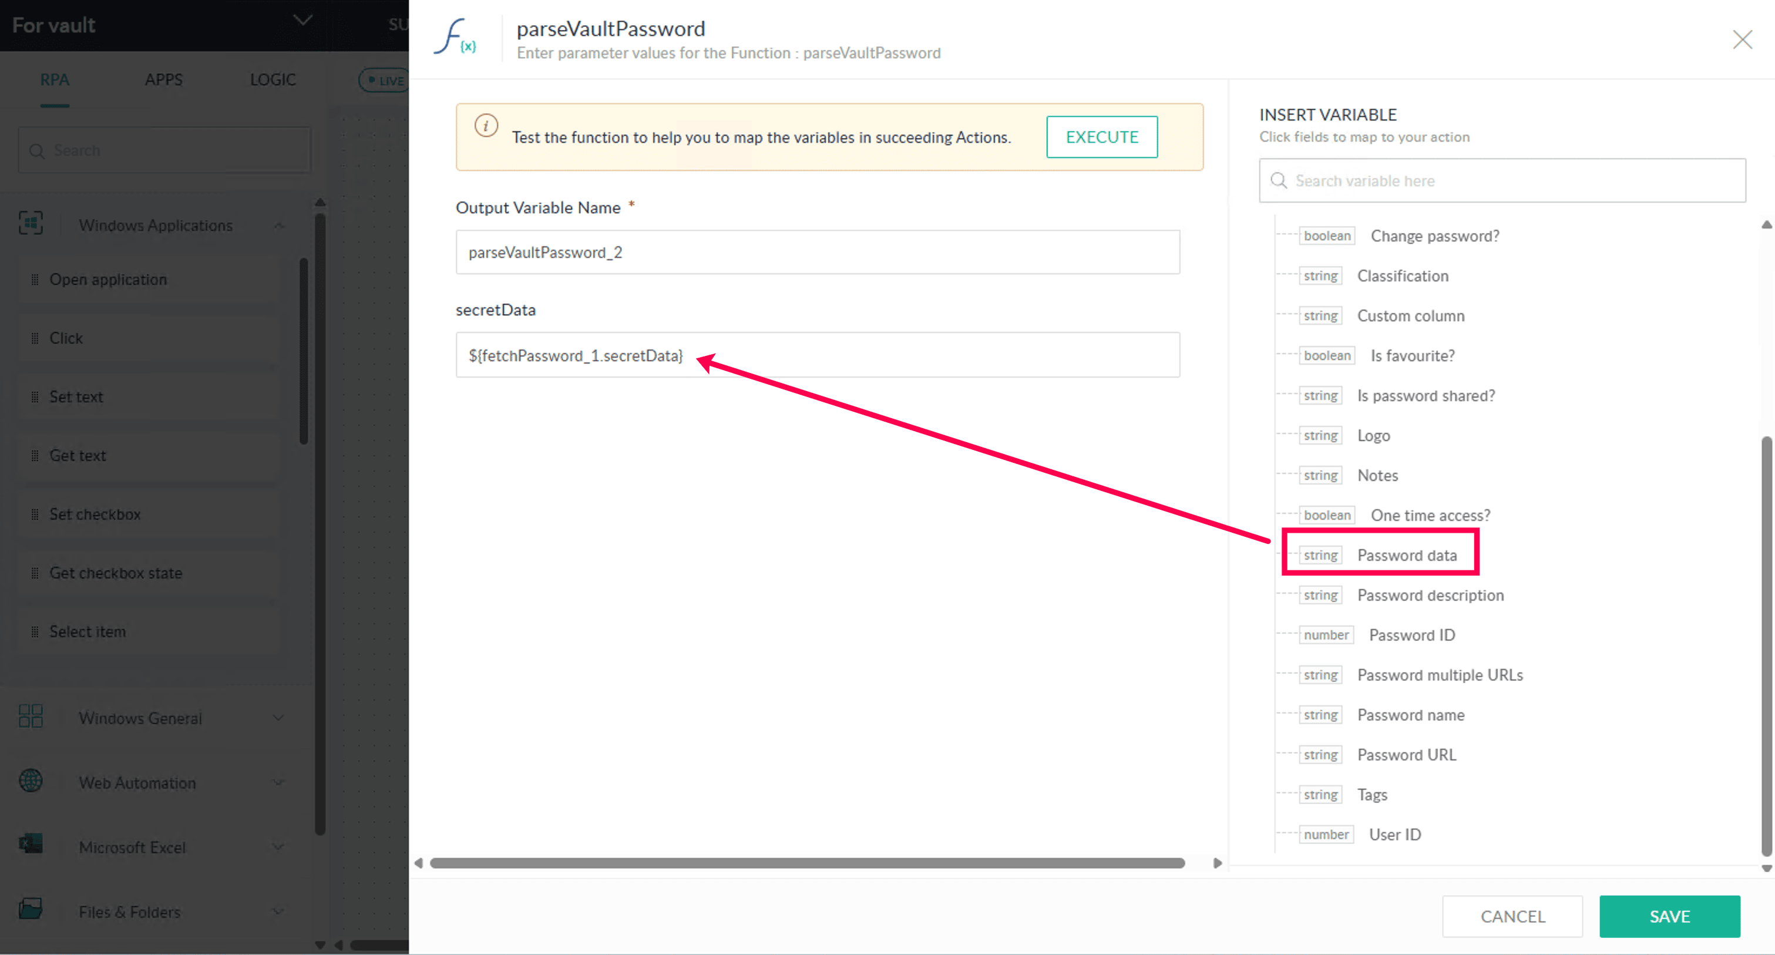The image size is (1775, 955).
Task: Switch to the APPS tab
Action: pyautogui.click(x=163, y=80)
